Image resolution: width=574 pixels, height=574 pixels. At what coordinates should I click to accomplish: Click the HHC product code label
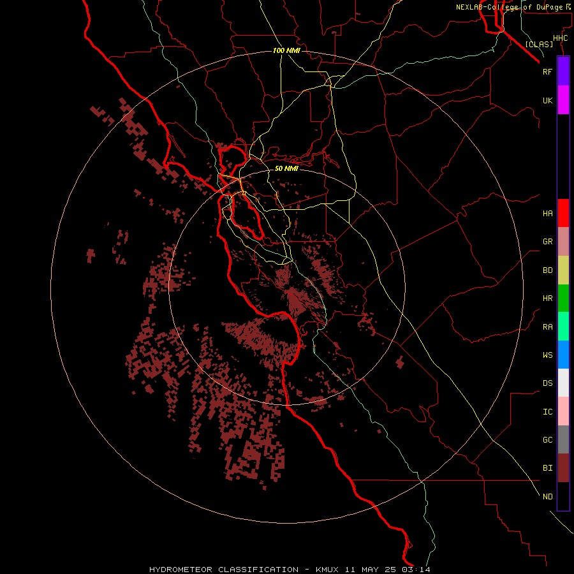[x=560, y=38]
